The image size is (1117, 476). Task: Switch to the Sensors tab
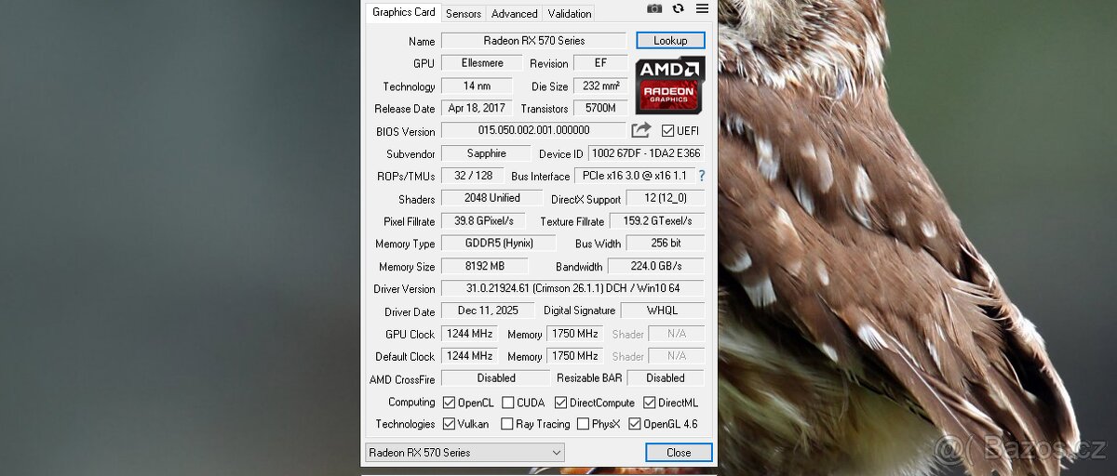coord(464,13)
